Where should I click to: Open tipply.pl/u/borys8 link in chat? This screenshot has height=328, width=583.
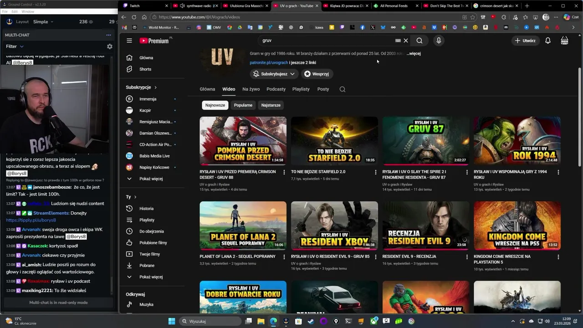pyautogui.click(x=31, y=220)
